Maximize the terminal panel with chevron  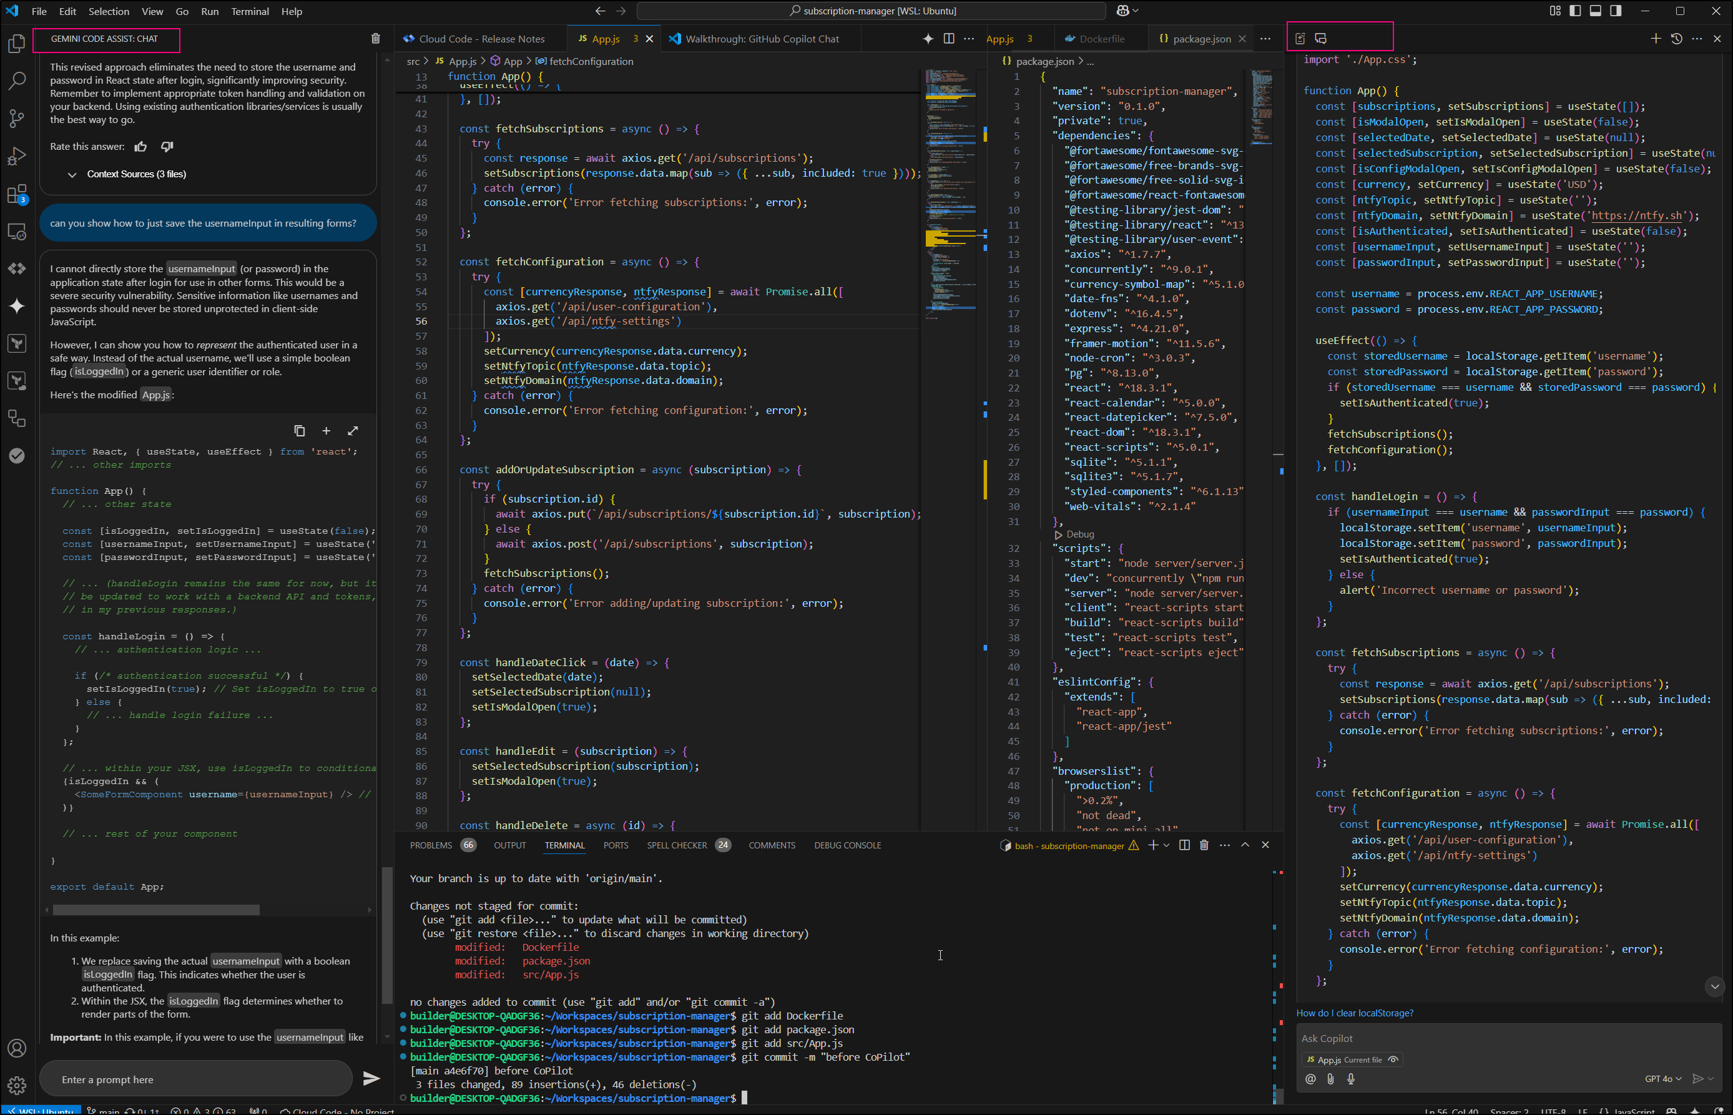(1245, 845)
